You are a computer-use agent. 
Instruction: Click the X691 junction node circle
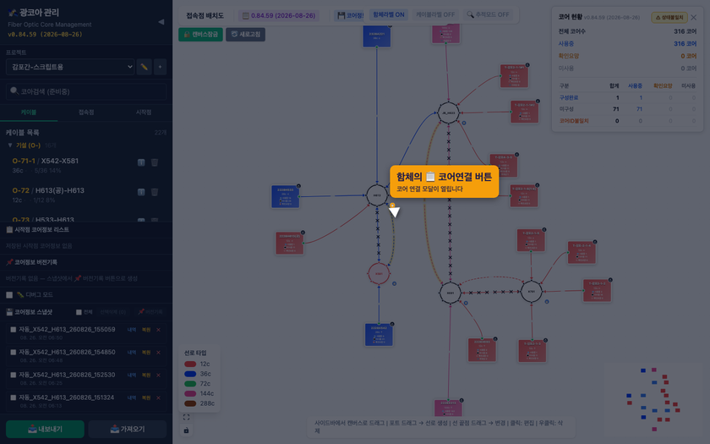coord(451,293)
